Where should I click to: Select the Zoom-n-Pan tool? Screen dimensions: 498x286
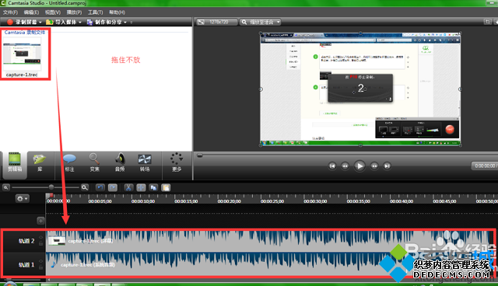(94, 162)
